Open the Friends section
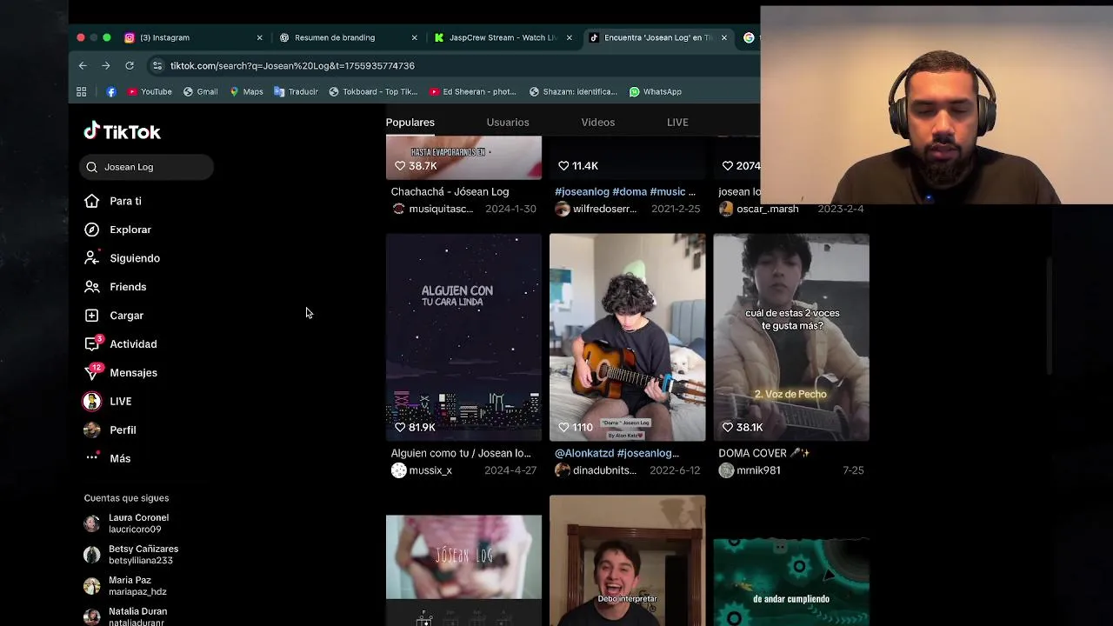 115,287
